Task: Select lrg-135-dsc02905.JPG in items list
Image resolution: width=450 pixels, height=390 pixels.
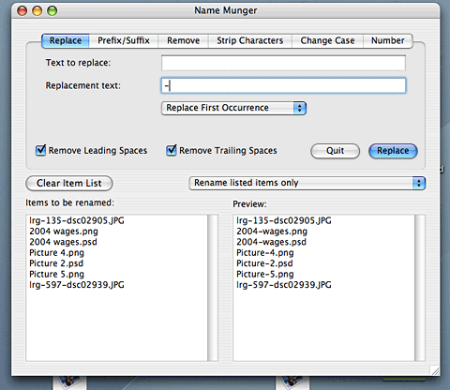Action: (77, 220)
